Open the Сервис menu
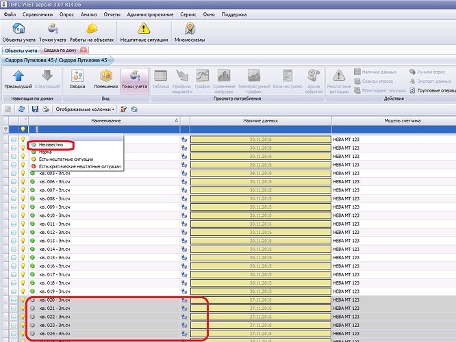 click(188, 14)
